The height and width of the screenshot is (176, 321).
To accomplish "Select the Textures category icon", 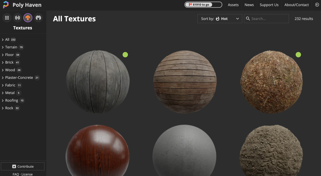I will pyautogui.click(x=28, y=18).
